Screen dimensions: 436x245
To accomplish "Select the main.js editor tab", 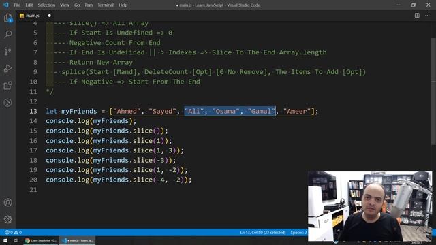I will click(x=35, y=16).
